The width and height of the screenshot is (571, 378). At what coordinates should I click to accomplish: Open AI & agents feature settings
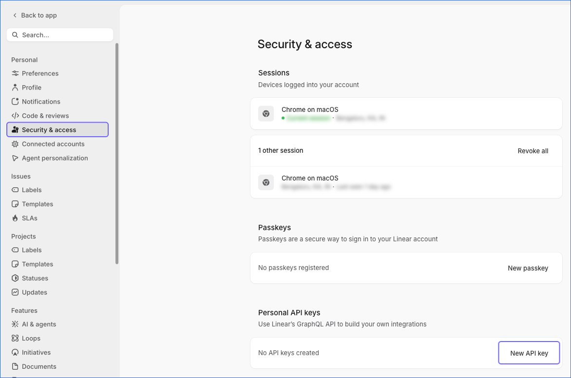[57, 324]
